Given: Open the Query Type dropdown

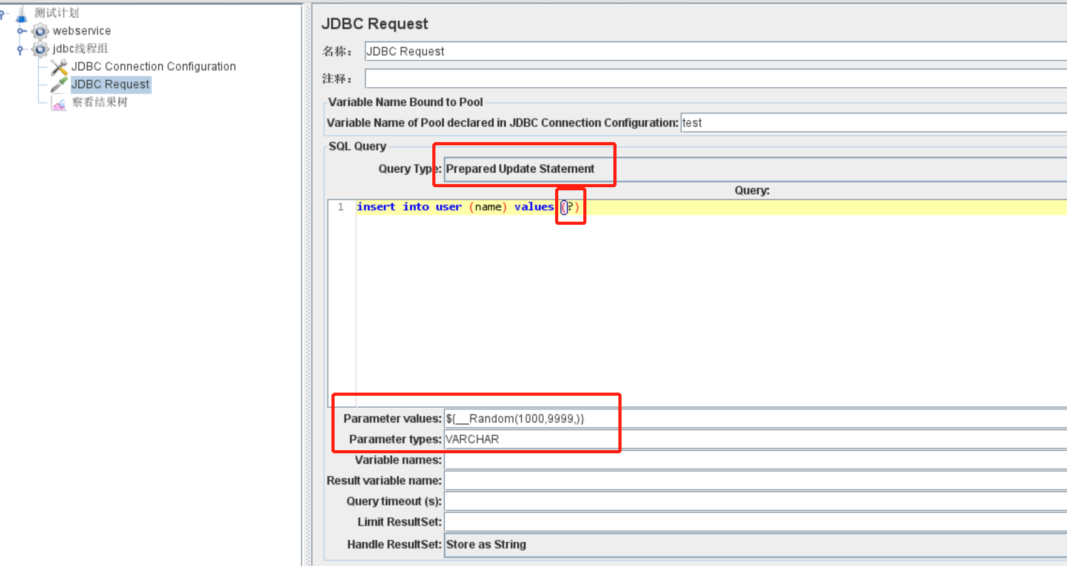Looking at the screenshot, I should pyautogui.click(x=756, y=169).
